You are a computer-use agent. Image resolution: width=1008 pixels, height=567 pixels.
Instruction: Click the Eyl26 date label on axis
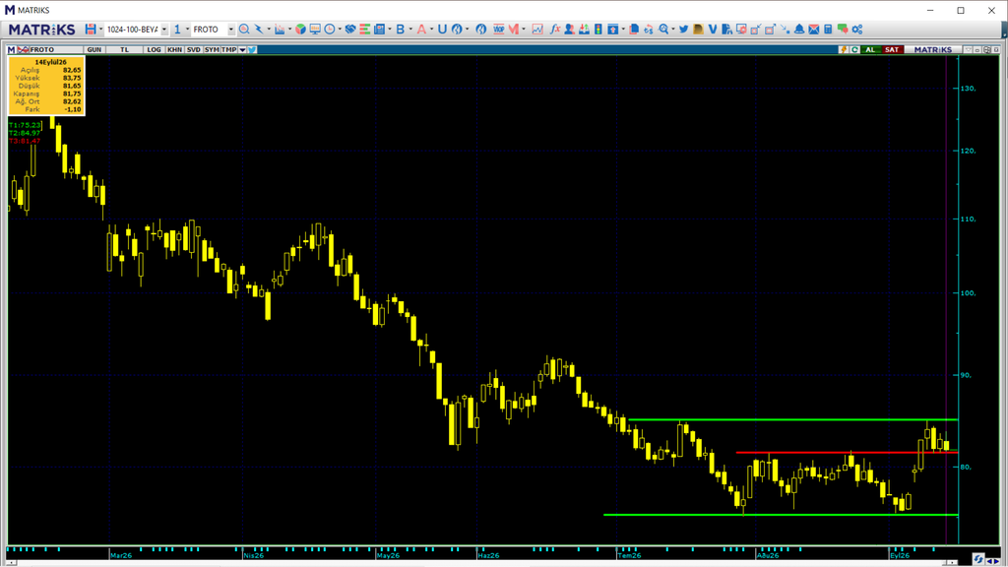(x=900, y=555)
